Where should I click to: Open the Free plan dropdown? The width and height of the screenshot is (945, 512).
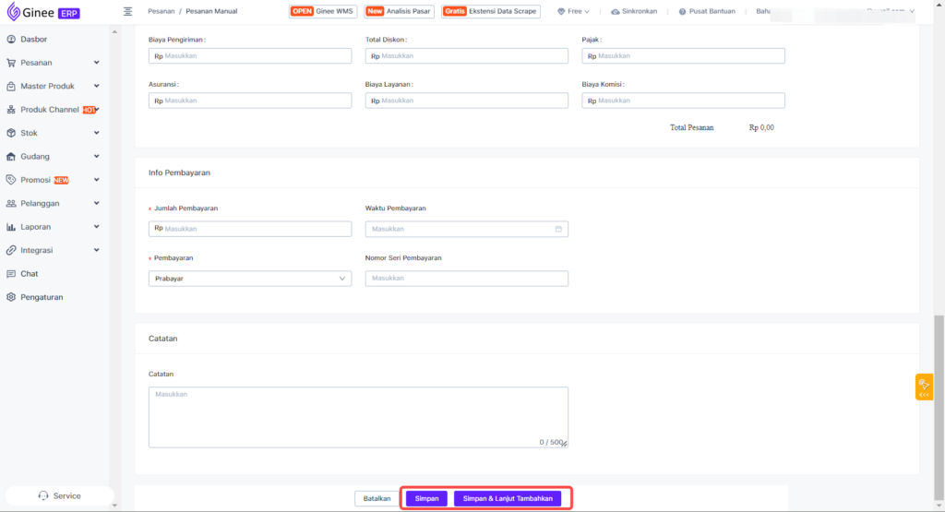tap(574, 11)
